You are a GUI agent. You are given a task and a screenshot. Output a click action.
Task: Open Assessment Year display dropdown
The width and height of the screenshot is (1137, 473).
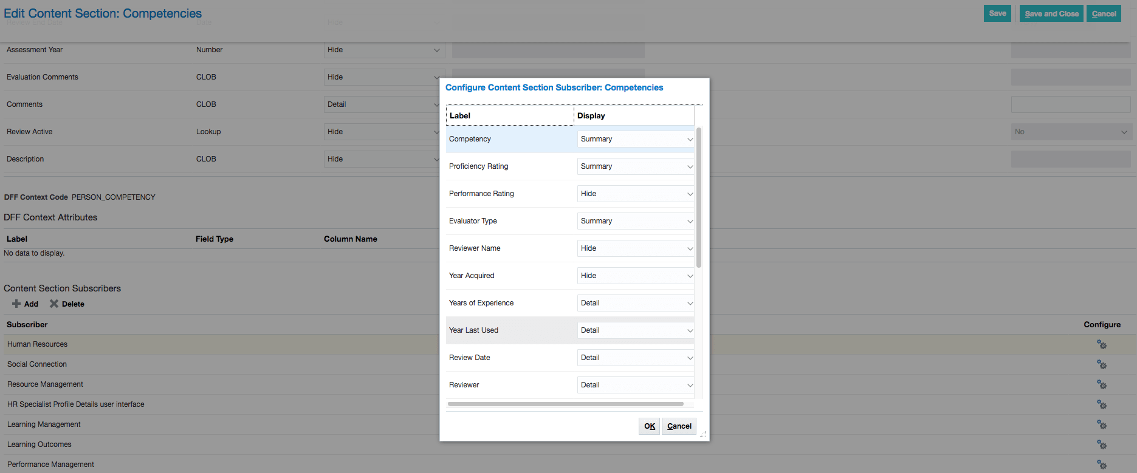(x=384, y=50)
